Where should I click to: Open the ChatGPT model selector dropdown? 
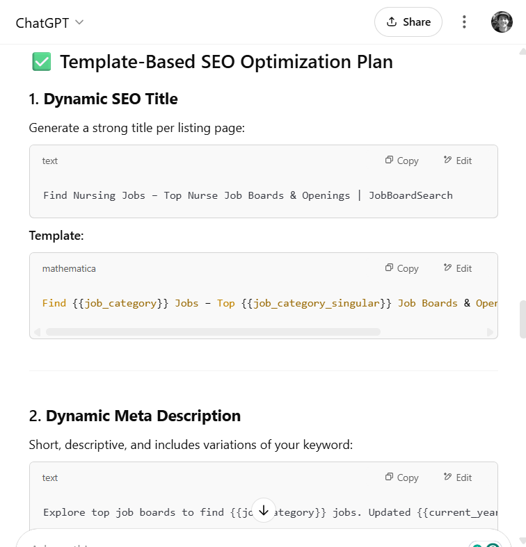tap(49, 22)
